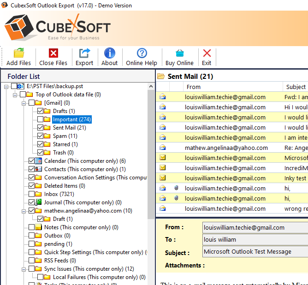Select Conversation Action Settings folder

tap(95, 178)
